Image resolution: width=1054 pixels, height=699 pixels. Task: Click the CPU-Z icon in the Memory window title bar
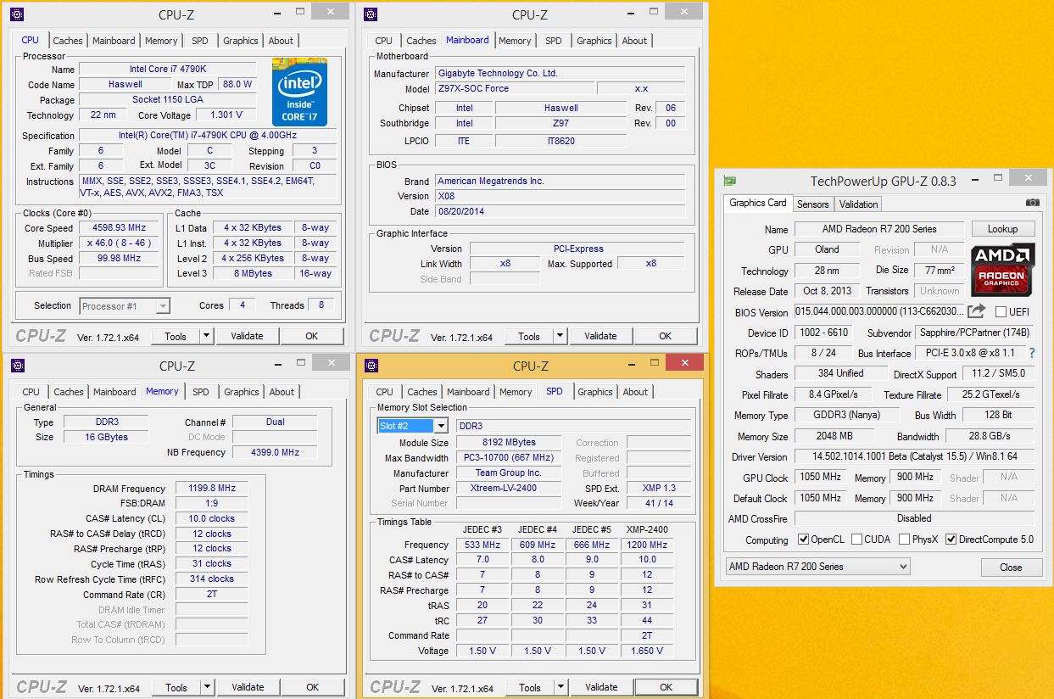[x=18, y=366]
